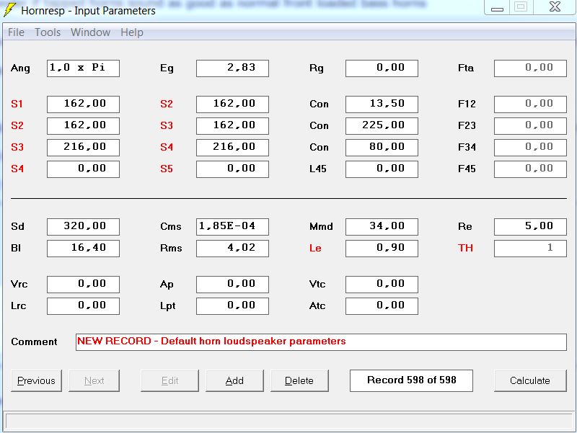Select the Rg input field
This screenshot has height=433, width=577.
tap(382, 68)
